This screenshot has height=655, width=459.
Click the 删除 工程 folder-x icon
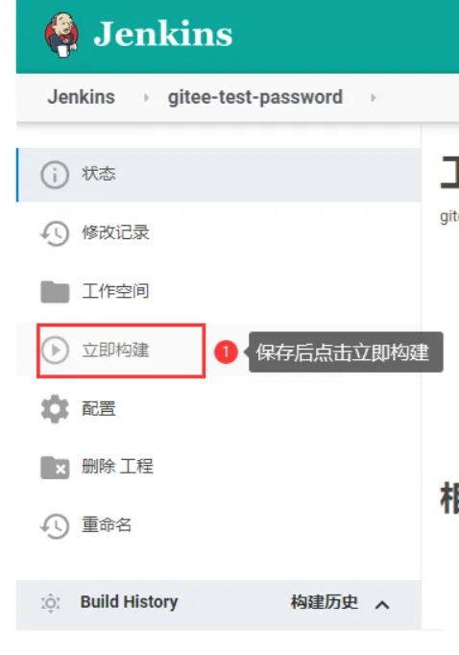(x=55, y=467)
